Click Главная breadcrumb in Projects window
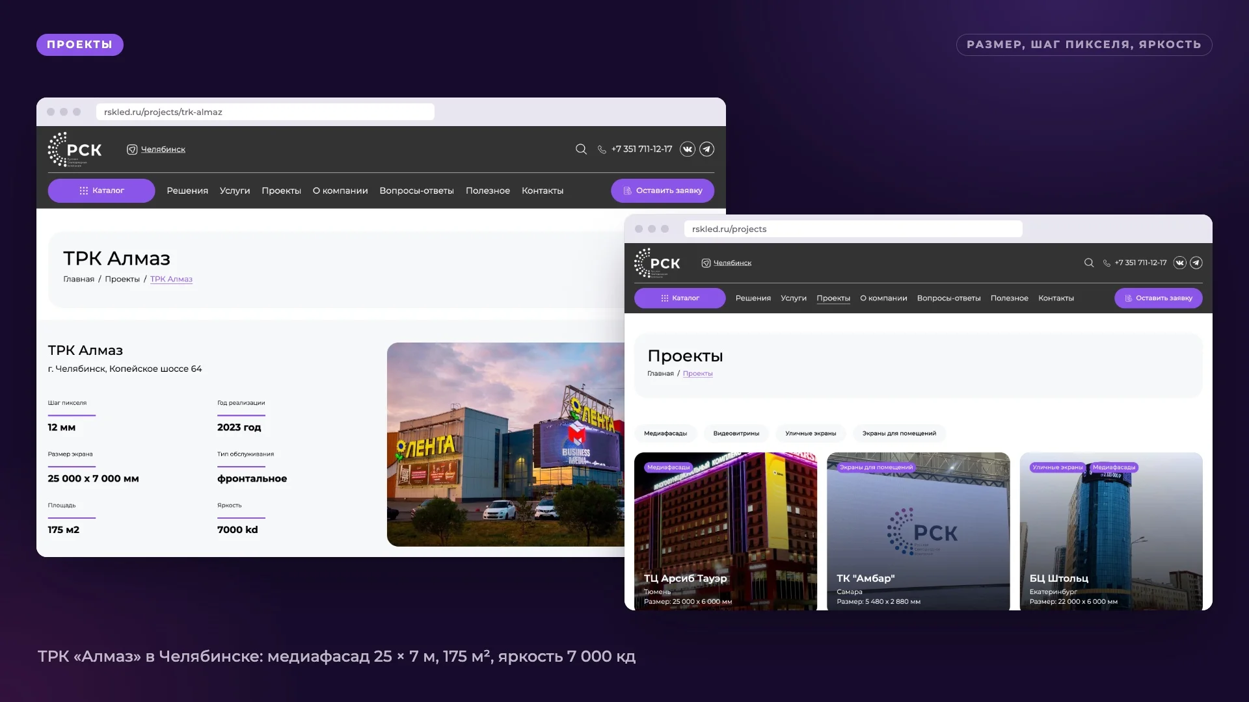Screen dimensions: 1249x702 point(660,374)
